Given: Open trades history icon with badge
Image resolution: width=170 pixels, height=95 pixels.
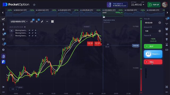Looking at the screenshot, I should tap(167, 19).
